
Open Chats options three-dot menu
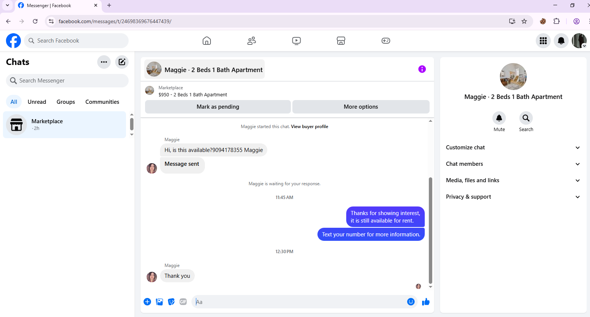click(104, 62)
